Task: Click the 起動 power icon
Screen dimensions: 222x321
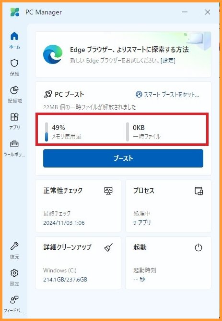Action: [x=199, y=248]
